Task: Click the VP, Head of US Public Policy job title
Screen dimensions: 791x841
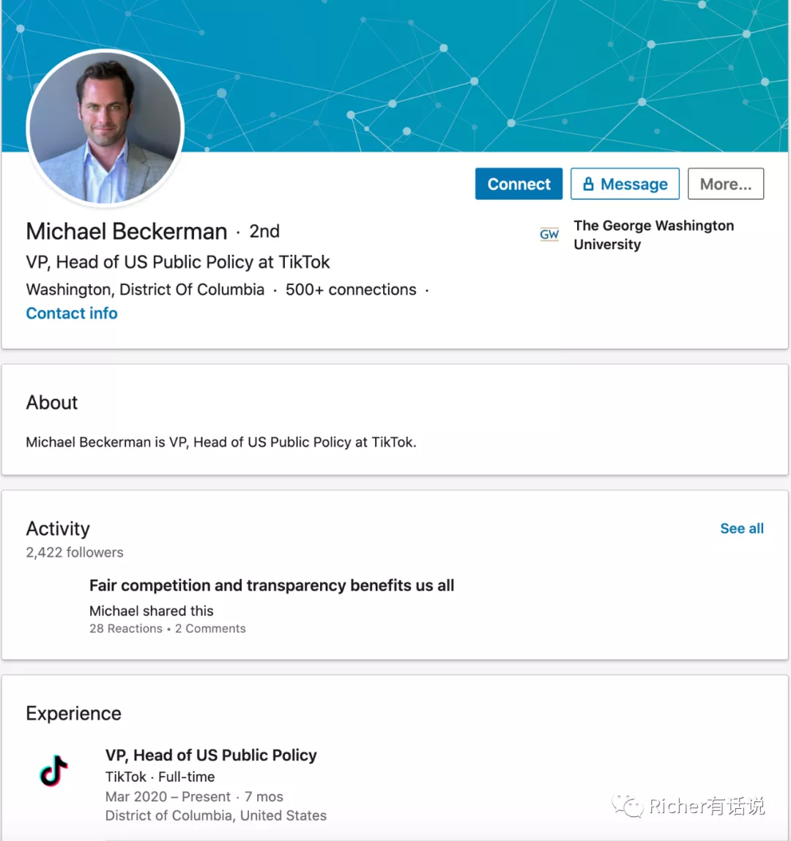Action: (211, 755)
